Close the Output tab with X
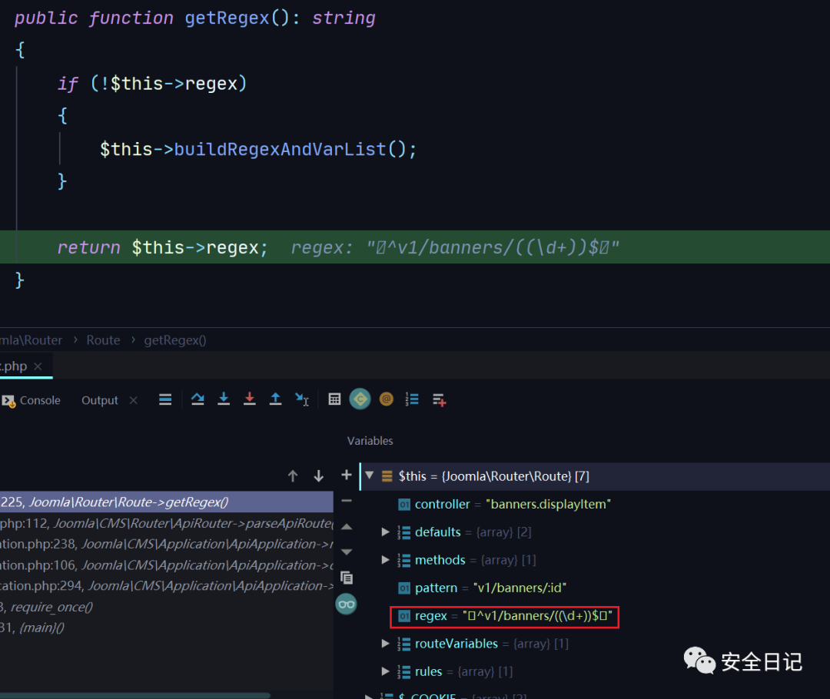This screenshot has width=830, height=699. tap(133, 400)
